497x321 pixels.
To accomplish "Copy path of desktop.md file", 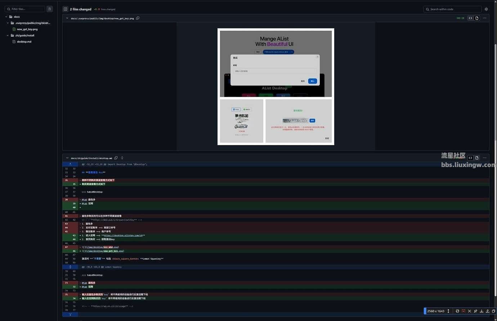I will (116, 158).
